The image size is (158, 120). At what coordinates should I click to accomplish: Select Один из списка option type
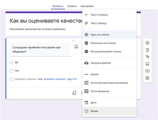point(109,35)
